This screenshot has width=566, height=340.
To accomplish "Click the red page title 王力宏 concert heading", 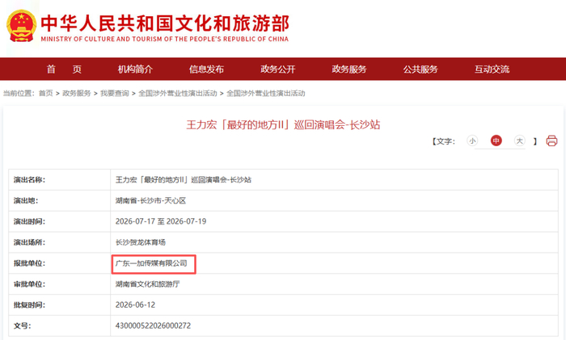I will click(x=283, y=124).
